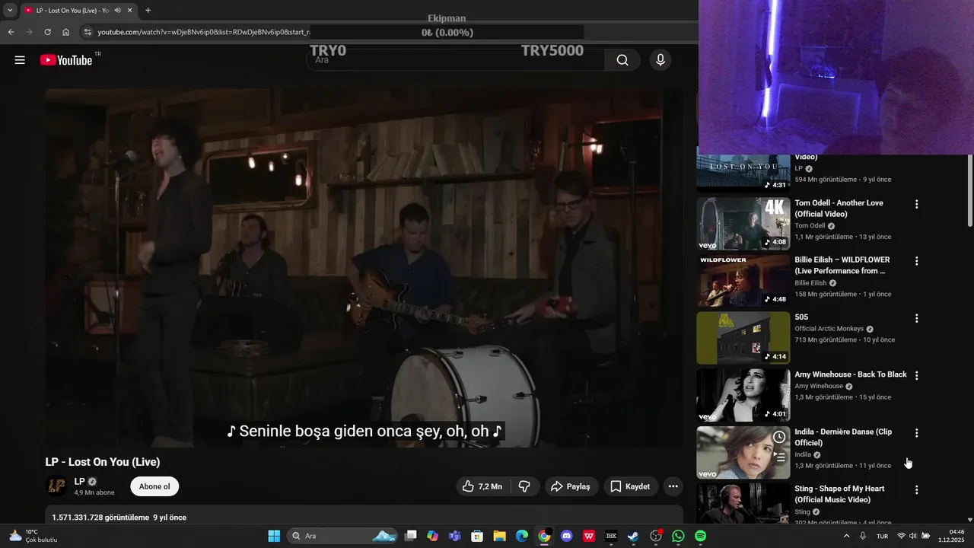Click the YouTube search input field
Screen dimensions: 974x548
(455, 60)
